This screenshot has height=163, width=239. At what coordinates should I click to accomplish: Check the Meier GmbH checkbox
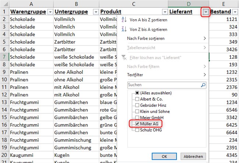[137, 117]
